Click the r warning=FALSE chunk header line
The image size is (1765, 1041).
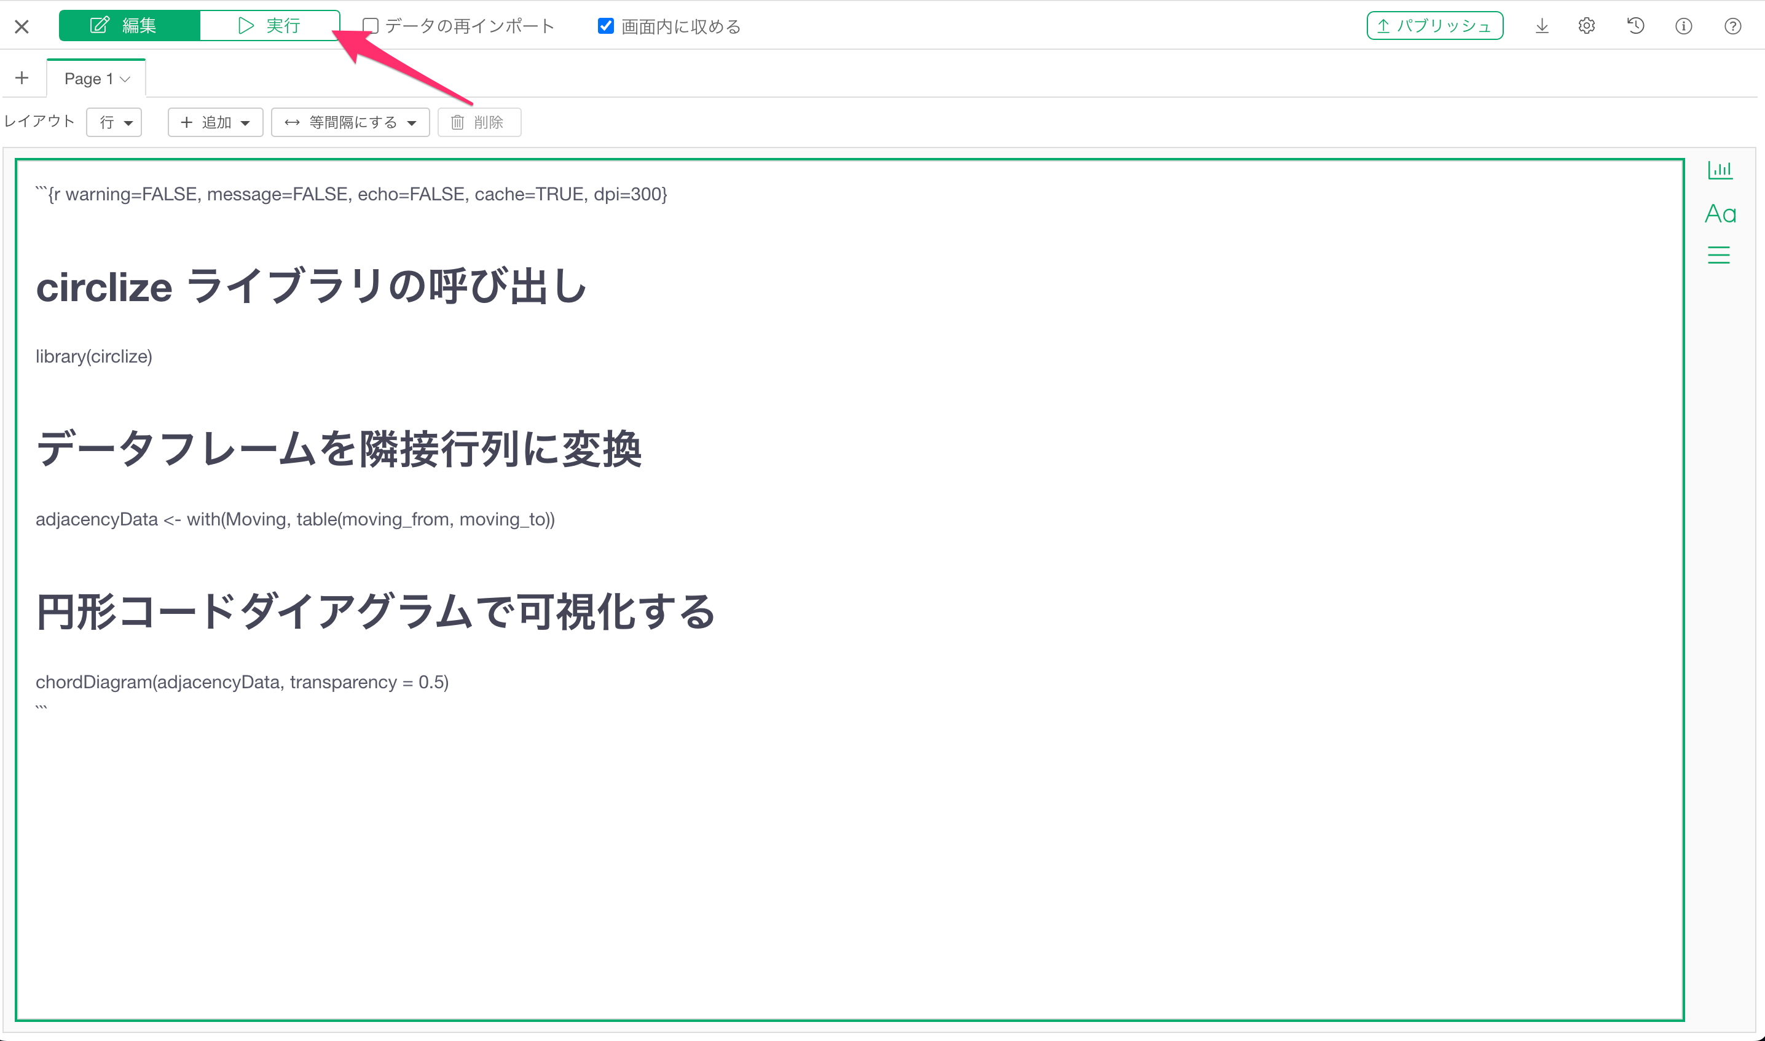pos(352,194)
